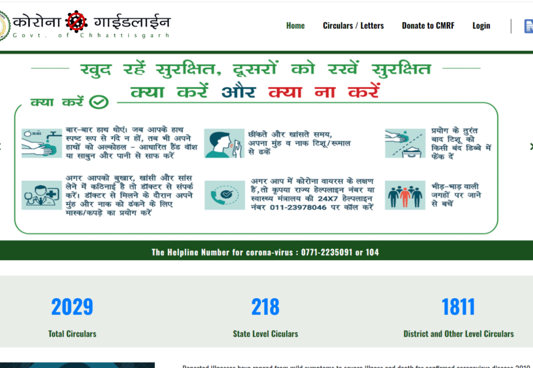Click the Login link
Viewport: 533px width, 368px height.
481,26
